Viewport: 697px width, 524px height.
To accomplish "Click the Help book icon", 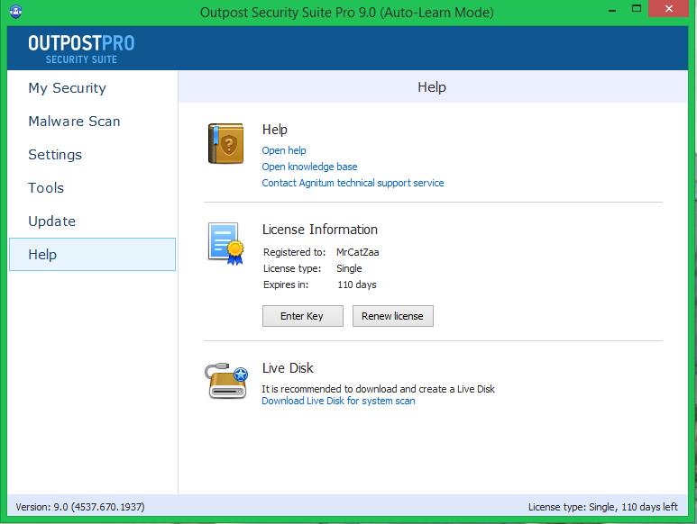I will click(x=225, y=144).
